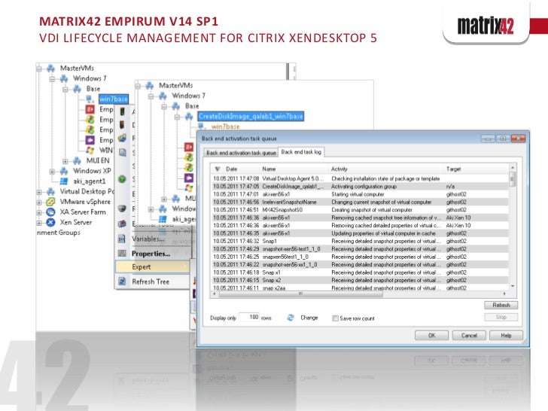Click the Xen Server icon

51,222
